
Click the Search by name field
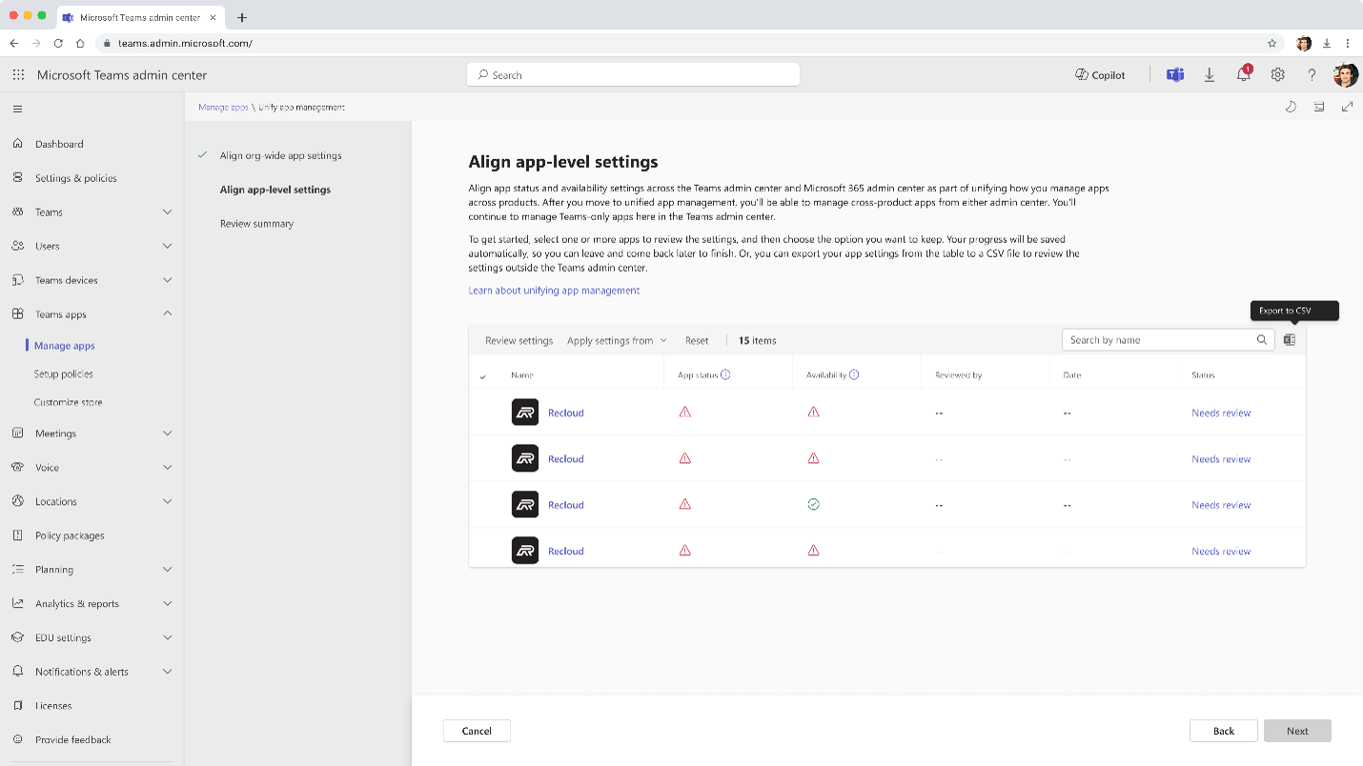pyautogui.click(x=1159, y=340)
